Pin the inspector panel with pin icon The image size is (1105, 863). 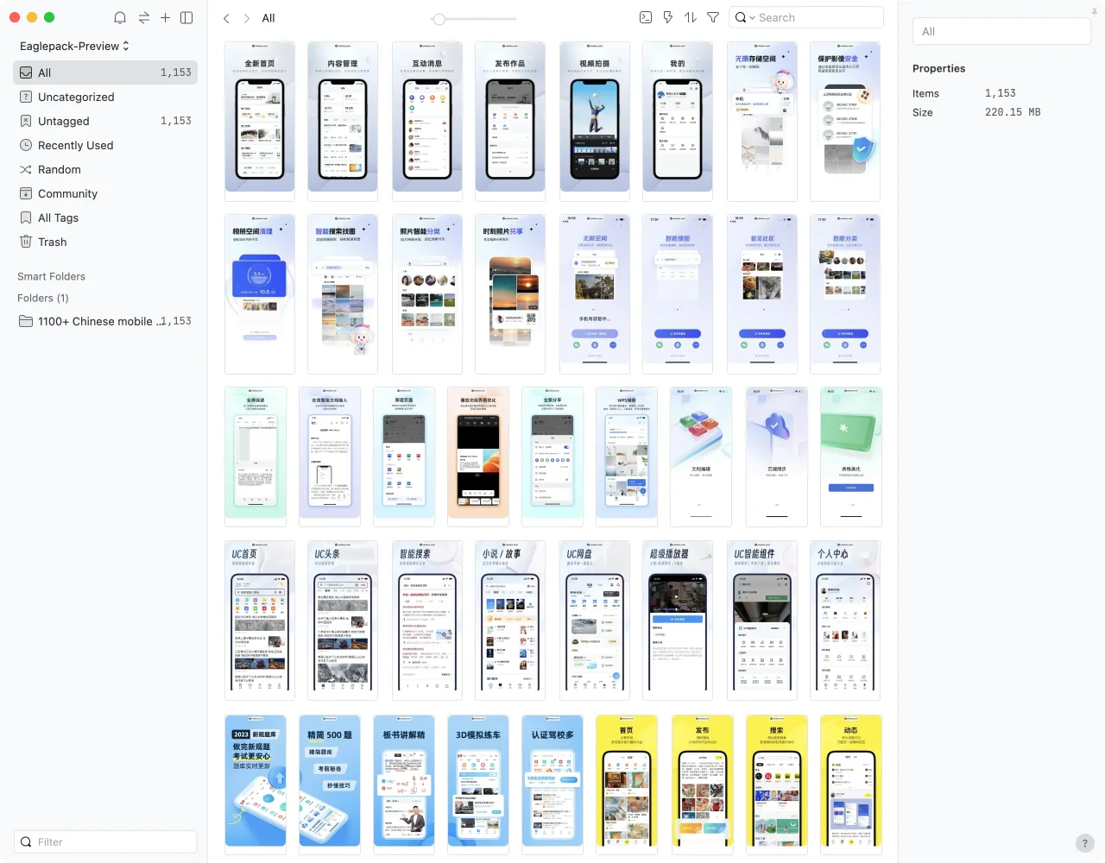click(1095, 11)
